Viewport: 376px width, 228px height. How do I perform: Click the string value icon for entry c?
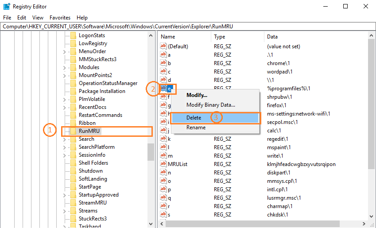163,71
